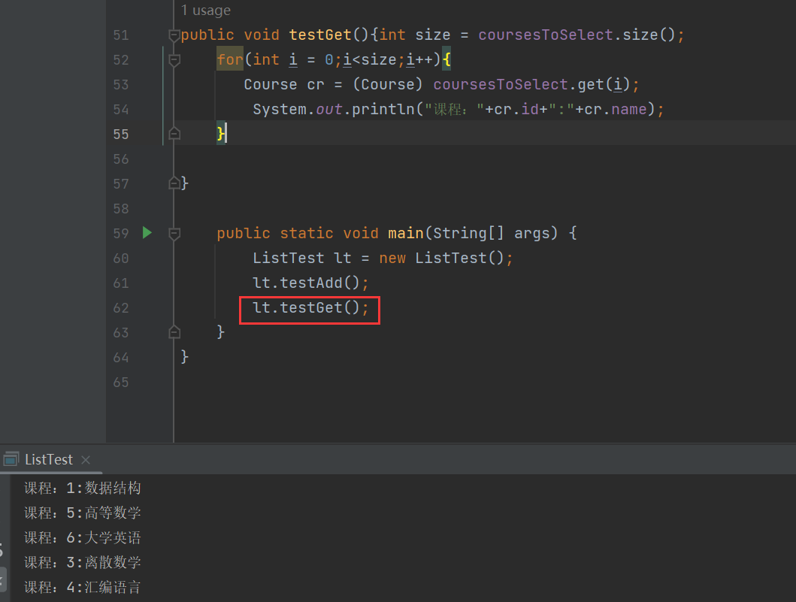Image resolution: width=796 pixels, height=602 pixels.
Task: Collapse the main method fold marker
Action: point(174,234)
